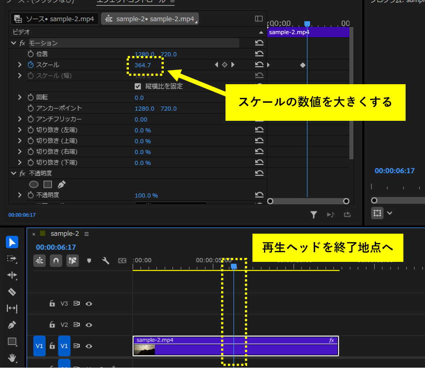
Task: Choose the Track Select Forward tool
Action: pyautogui.click(x=12, y=259)
